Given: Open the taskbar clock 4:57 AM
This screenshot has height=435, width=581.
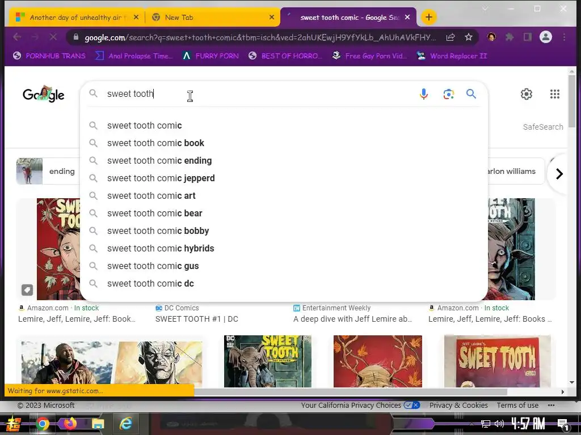Looking at the screenshot, I should click(528, 424).
